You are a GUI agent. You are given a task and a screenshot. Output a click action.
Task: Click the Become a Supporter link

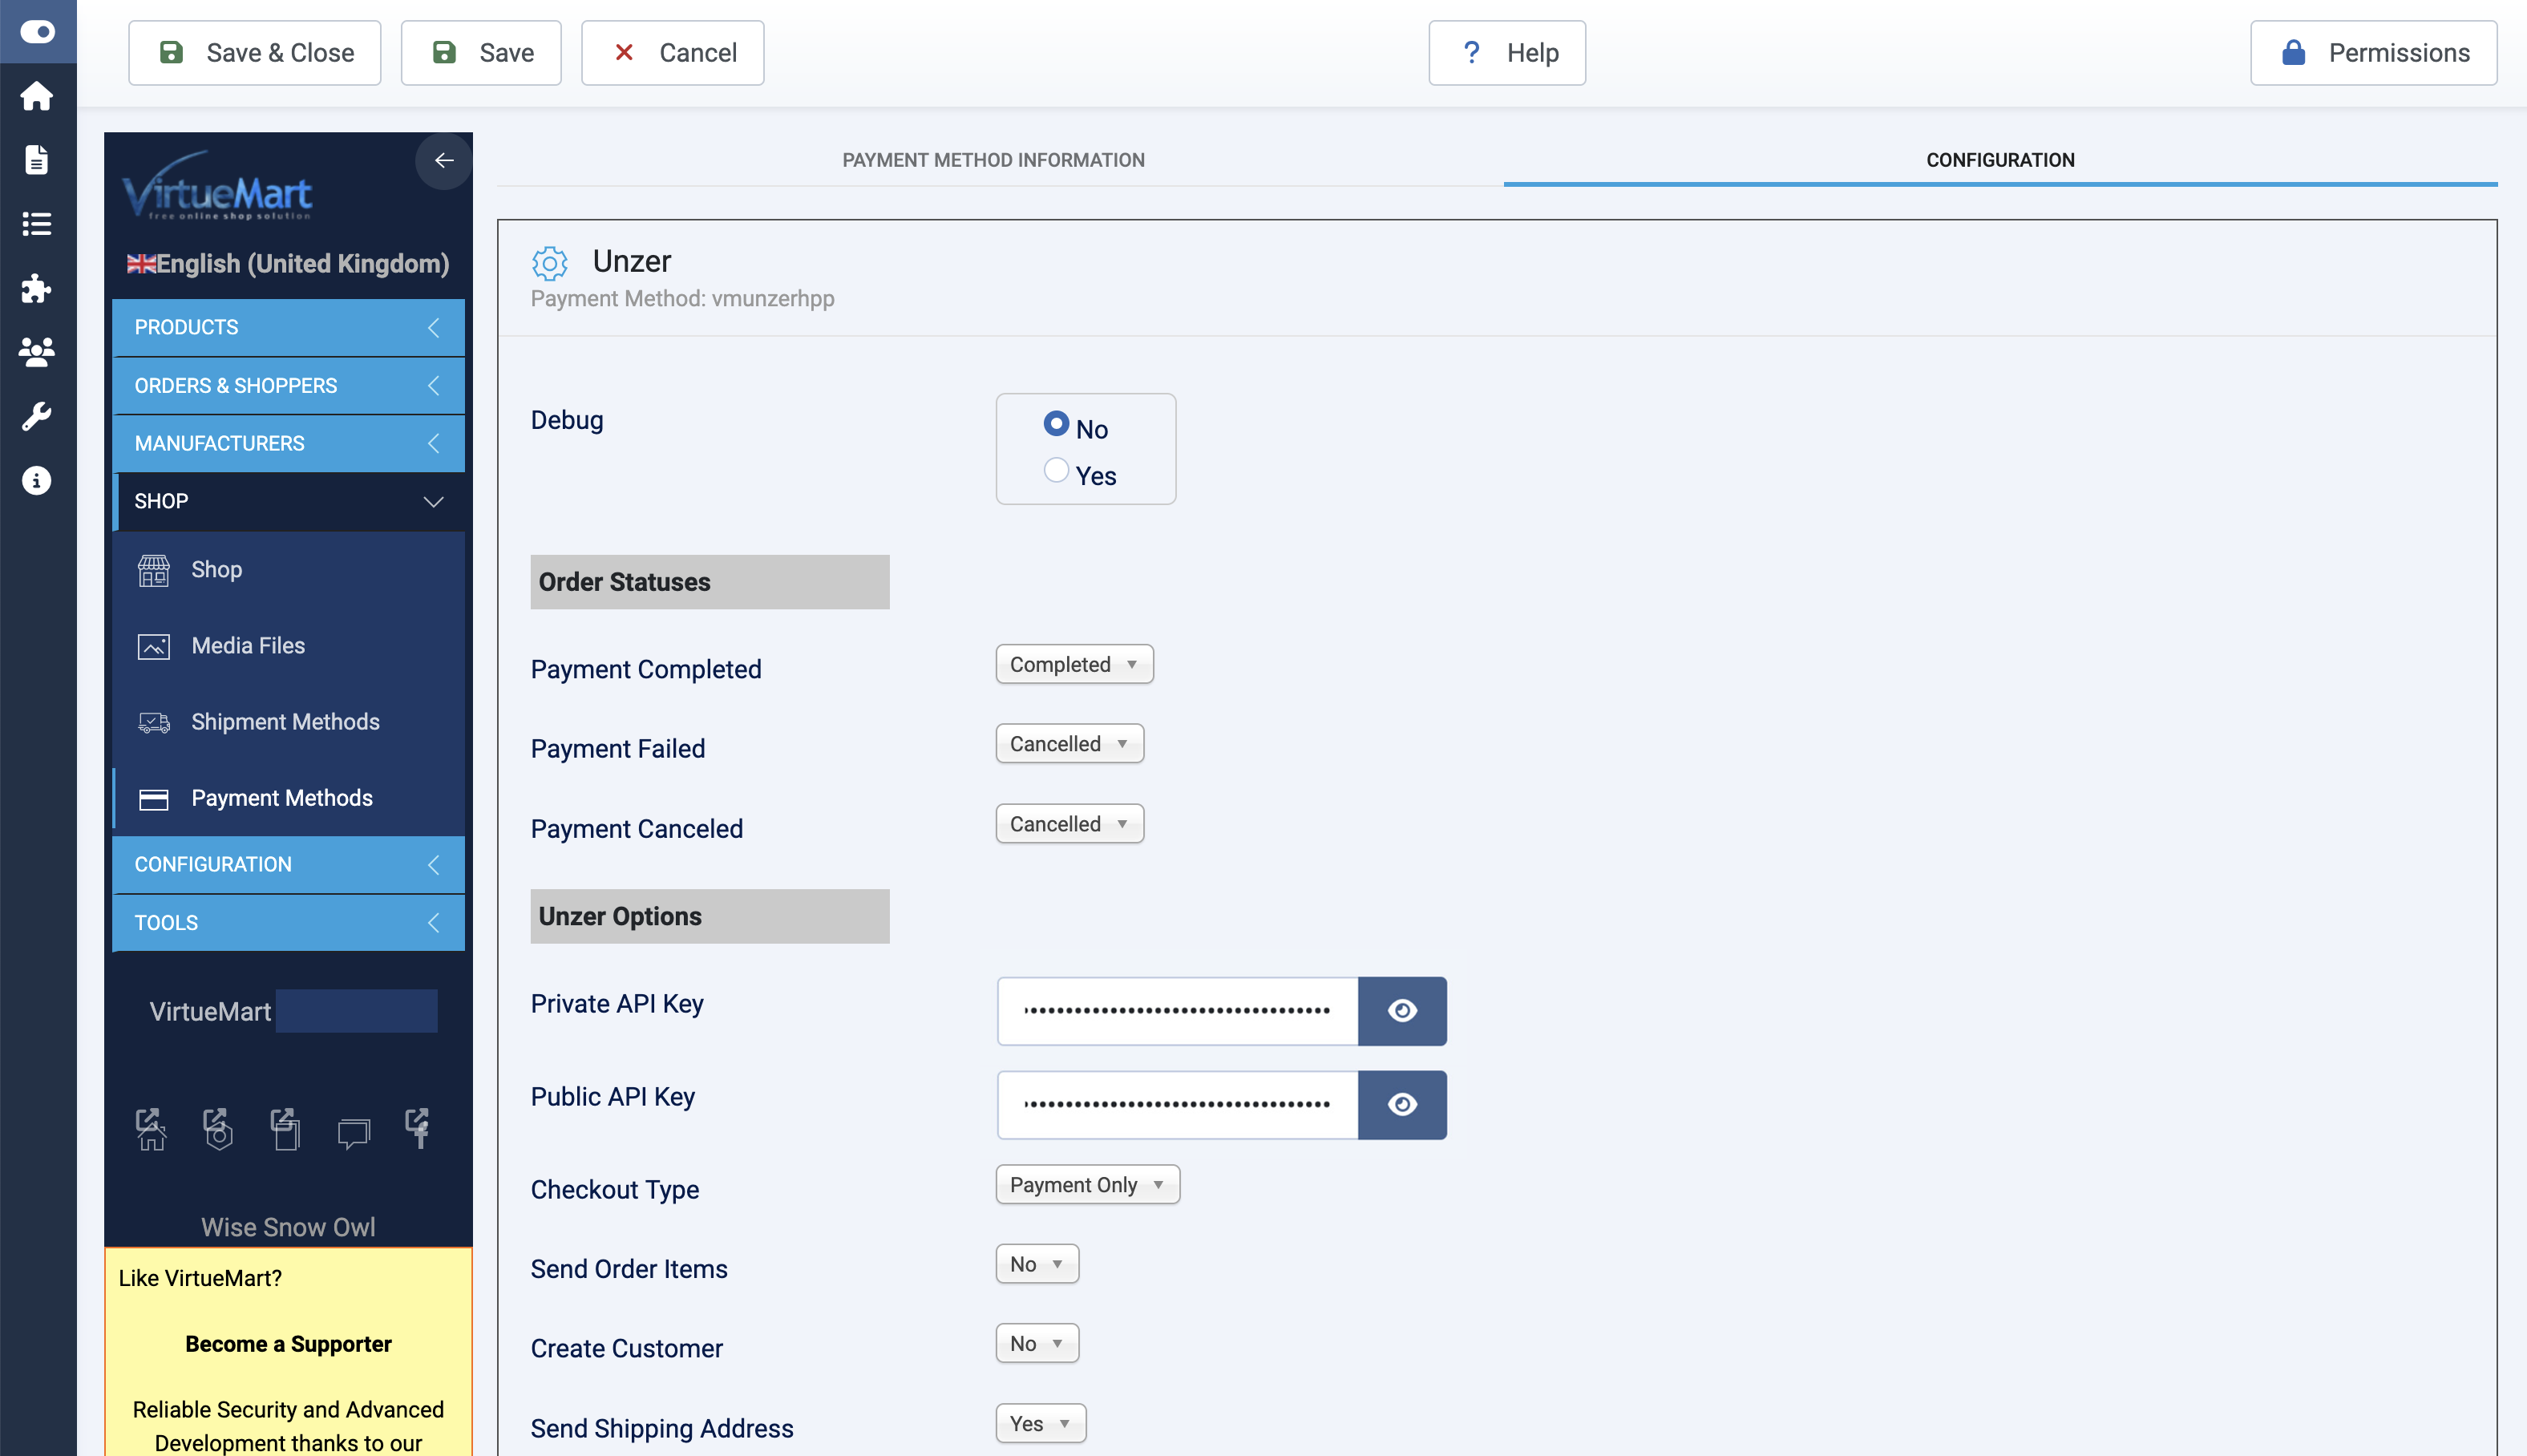point(288,1344)
